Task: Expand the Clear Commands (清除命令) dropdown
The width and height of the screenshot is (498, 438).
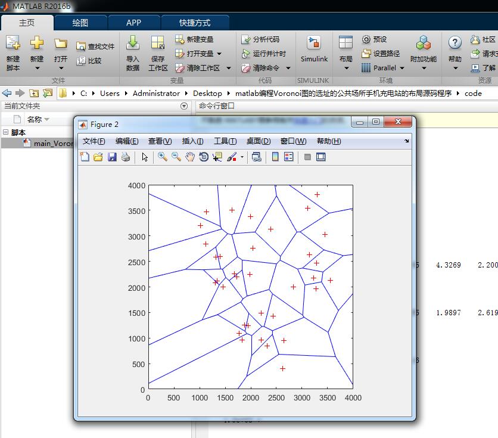Action: tap(288, 68)
